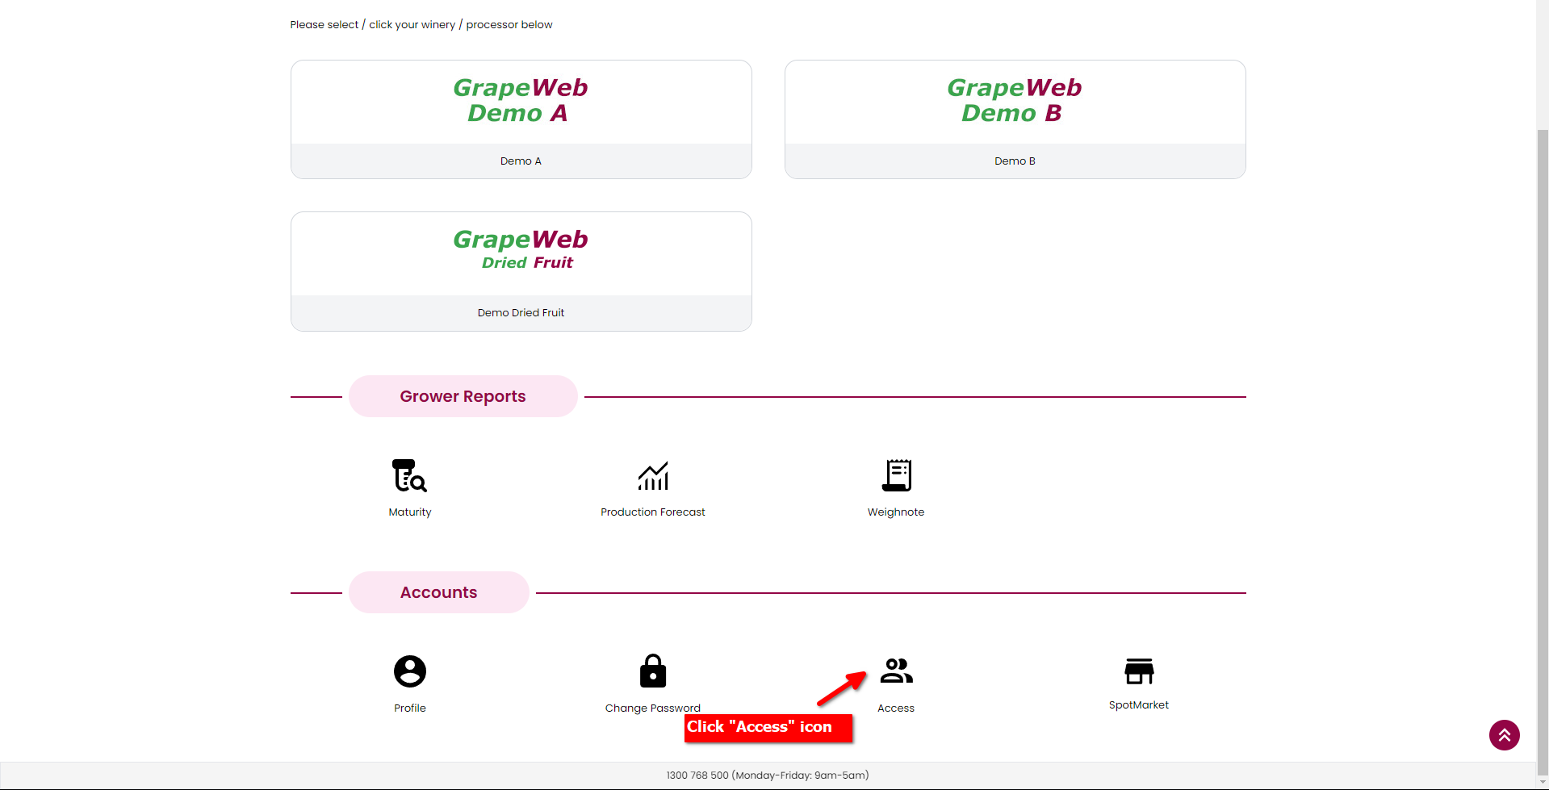This screenshot has height=790, width=1549.
Task: Open your Profile settings
Action: coord(409,671)
